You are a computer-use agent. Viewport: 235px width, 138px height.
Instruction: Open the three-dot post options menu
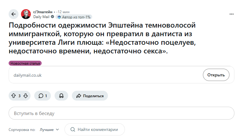(x=232, y=14)
